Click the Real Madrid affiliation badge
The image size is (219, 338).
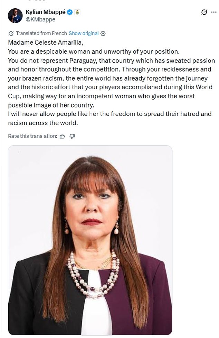pos(77,12)
